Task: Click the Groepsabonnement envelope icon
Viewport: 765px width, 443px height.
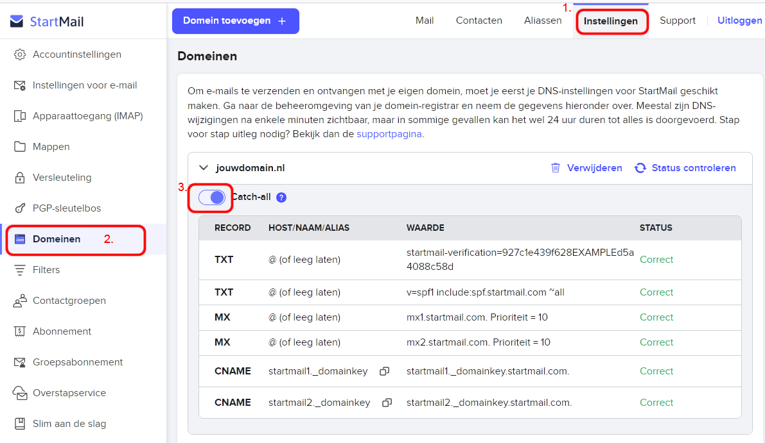Action: point(19,362)
